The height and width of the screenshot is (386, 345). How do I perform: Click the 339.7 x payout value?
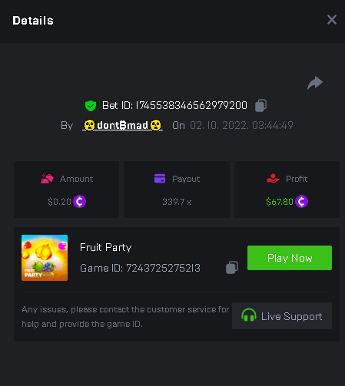[x=177, y=202]
